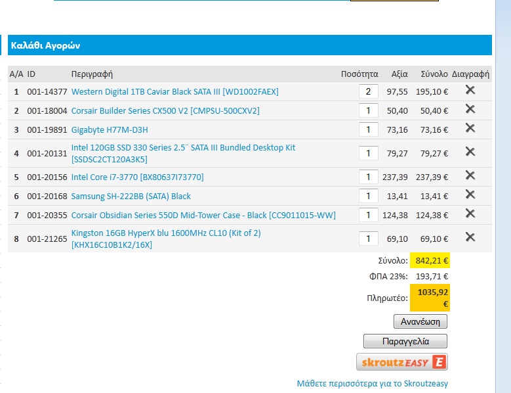
Task: Open Μάθετε περισσότερα για το Skroutzeasy link
Action: (x=372, y=383)
